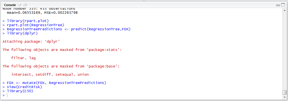288x101 pixels.
Task: Click the 'library(dplyr)' command line
Action: click(20, 33)
